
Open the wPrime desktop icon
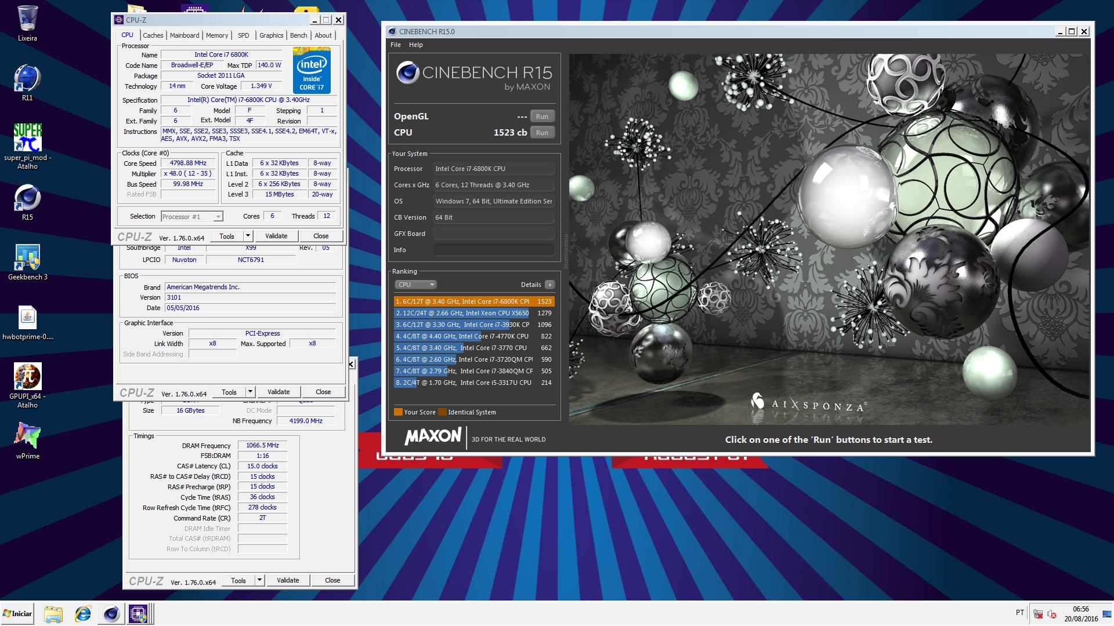click(x=27, y=436)
